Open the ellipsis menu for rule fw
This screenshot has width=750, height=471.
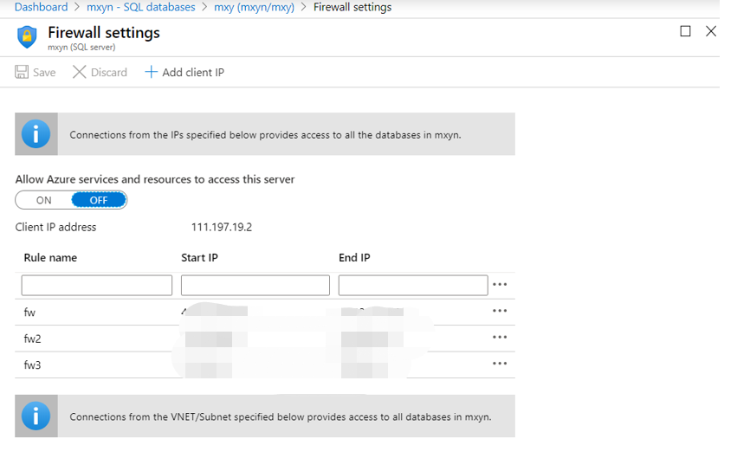point(500,311)
